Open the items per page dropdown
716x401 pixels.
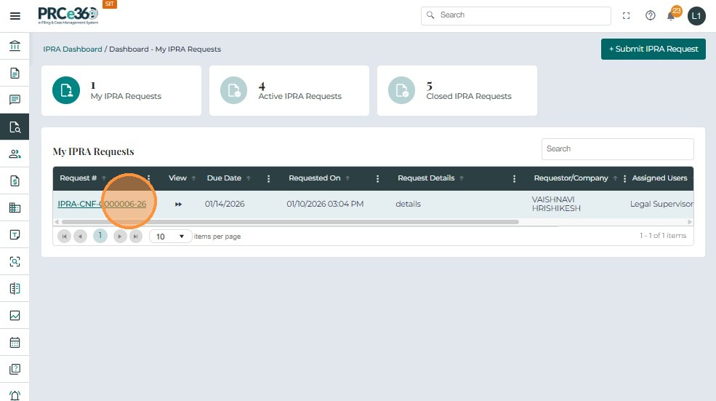[x=170, y=237]
